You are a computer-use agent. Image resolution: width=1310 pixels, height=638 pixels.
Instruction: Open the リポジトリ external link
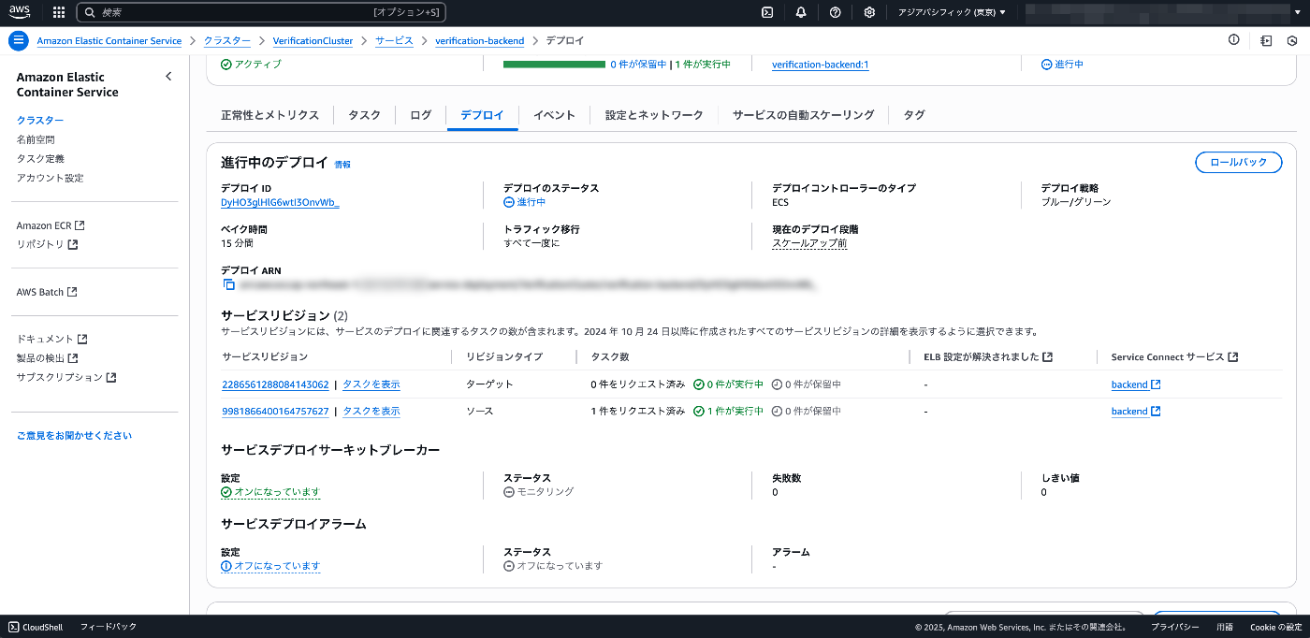click(x=47, y=244)
